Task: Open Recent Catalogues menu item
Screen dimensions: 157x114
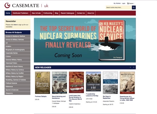Action: click(68, 13)
